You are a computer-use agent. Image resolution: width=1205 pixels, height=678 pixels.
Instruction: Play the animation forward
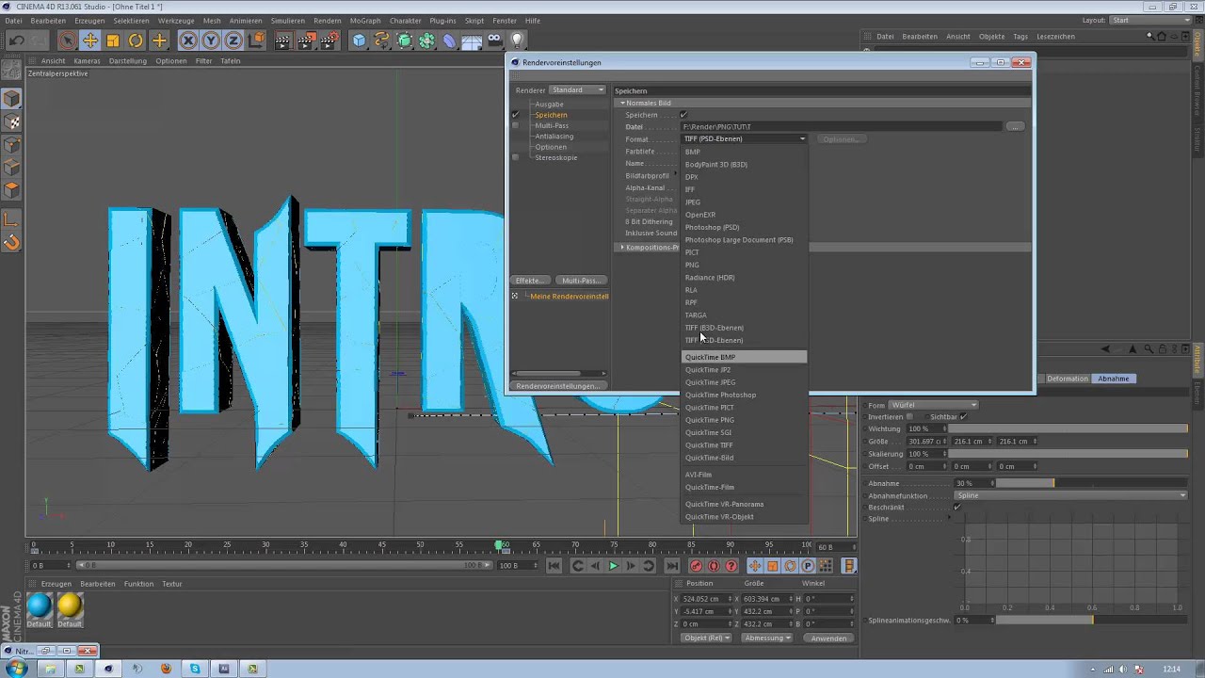tap(613, 566)
